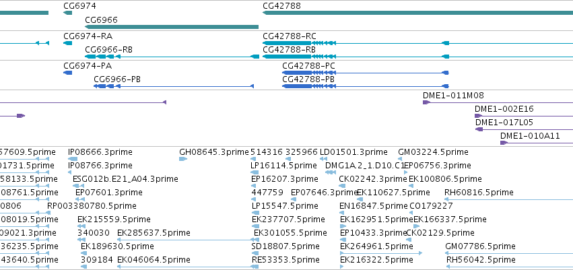Open the CG6974-RA transcript label
Screen dimensions: 573x270
(x=88, y=36)
